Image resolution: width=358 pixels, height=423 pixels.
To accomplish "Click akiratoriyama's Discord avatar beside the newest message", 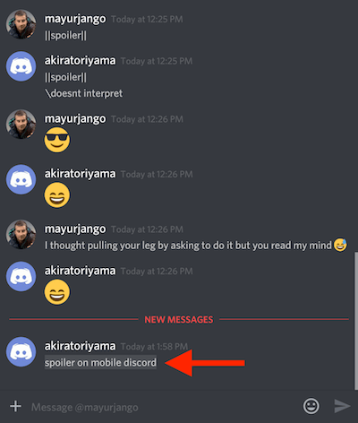I will 21,351.
